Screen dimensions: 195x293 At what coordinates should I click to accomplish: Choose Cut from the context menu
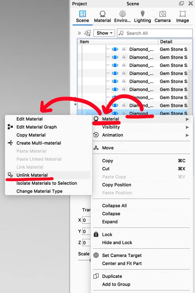142,169
